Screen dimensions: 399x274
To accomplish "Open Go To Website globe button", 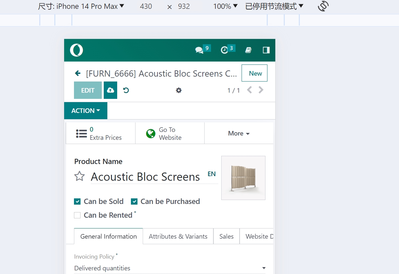I will coord(170,133).
